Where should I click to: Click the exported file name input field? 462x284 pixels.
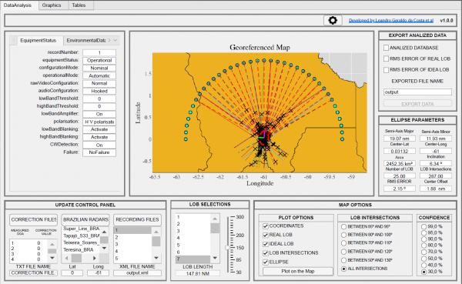tap(417, 92)
